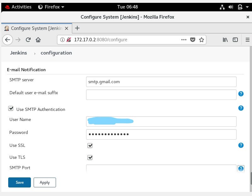Viewport: 252px width, 196px height.
Task: Click the Use SMTP Authentication label
Action: click(41, 109)
